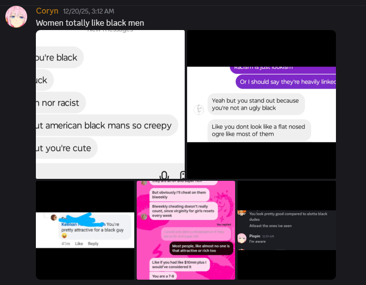Open the purple-bubble chat image attachment
Viewport: 366px width, 285px height.
[x=261, y=104]
